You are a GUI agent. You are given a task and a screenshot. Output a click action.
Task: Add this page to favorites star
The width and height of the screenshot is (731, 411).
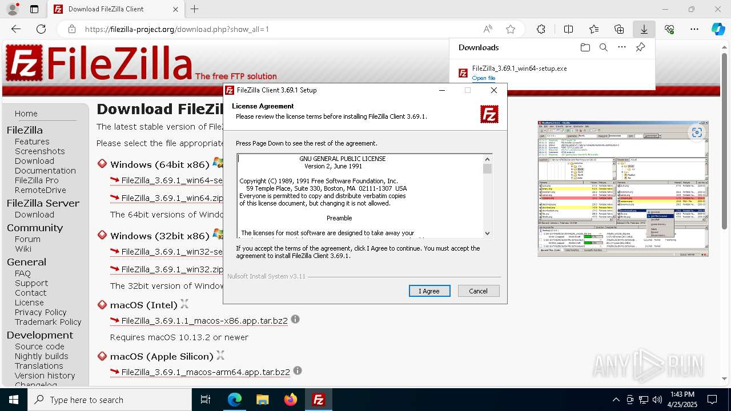click(511, 29)
